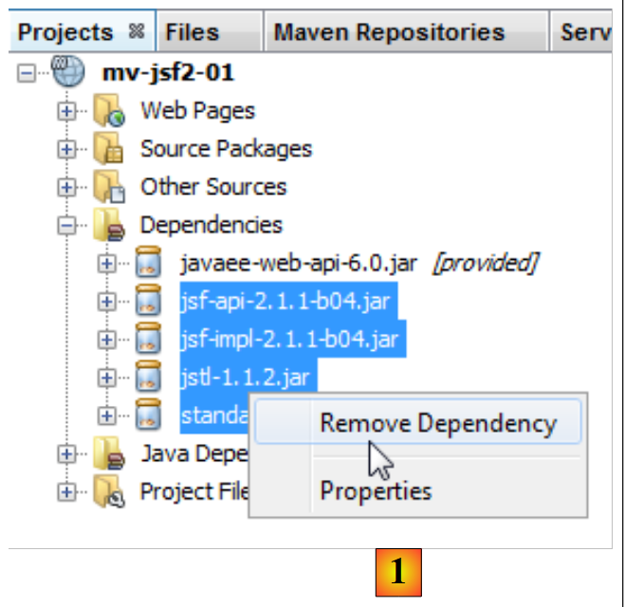Collapse the Dependencies node
Viewport: 625px width, 607px height.
65,226
